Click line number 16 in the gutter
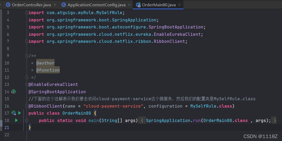 click(7, 106)
